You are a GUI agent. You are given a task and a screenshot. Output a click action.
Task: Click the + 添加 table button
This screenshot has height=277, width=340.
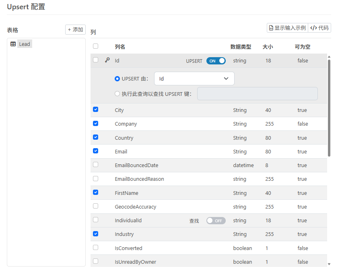point(75,30)
